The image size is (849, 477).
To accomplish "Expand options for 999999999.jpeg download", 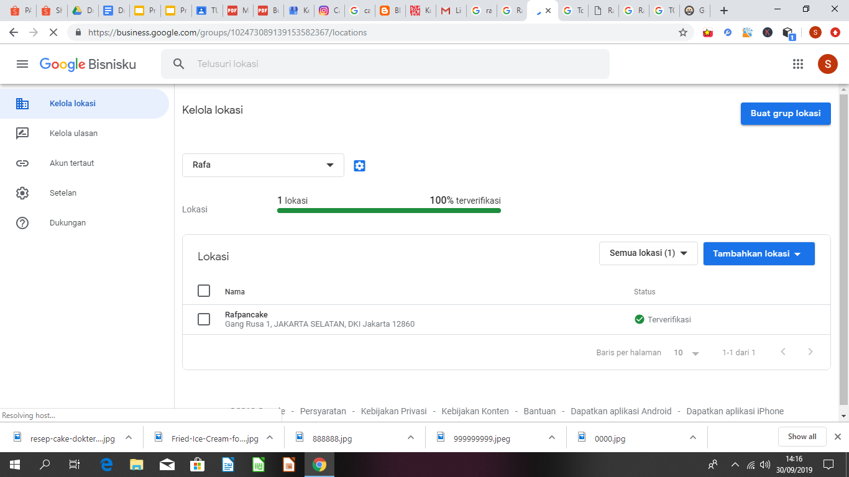I will (x=552, y=437).
